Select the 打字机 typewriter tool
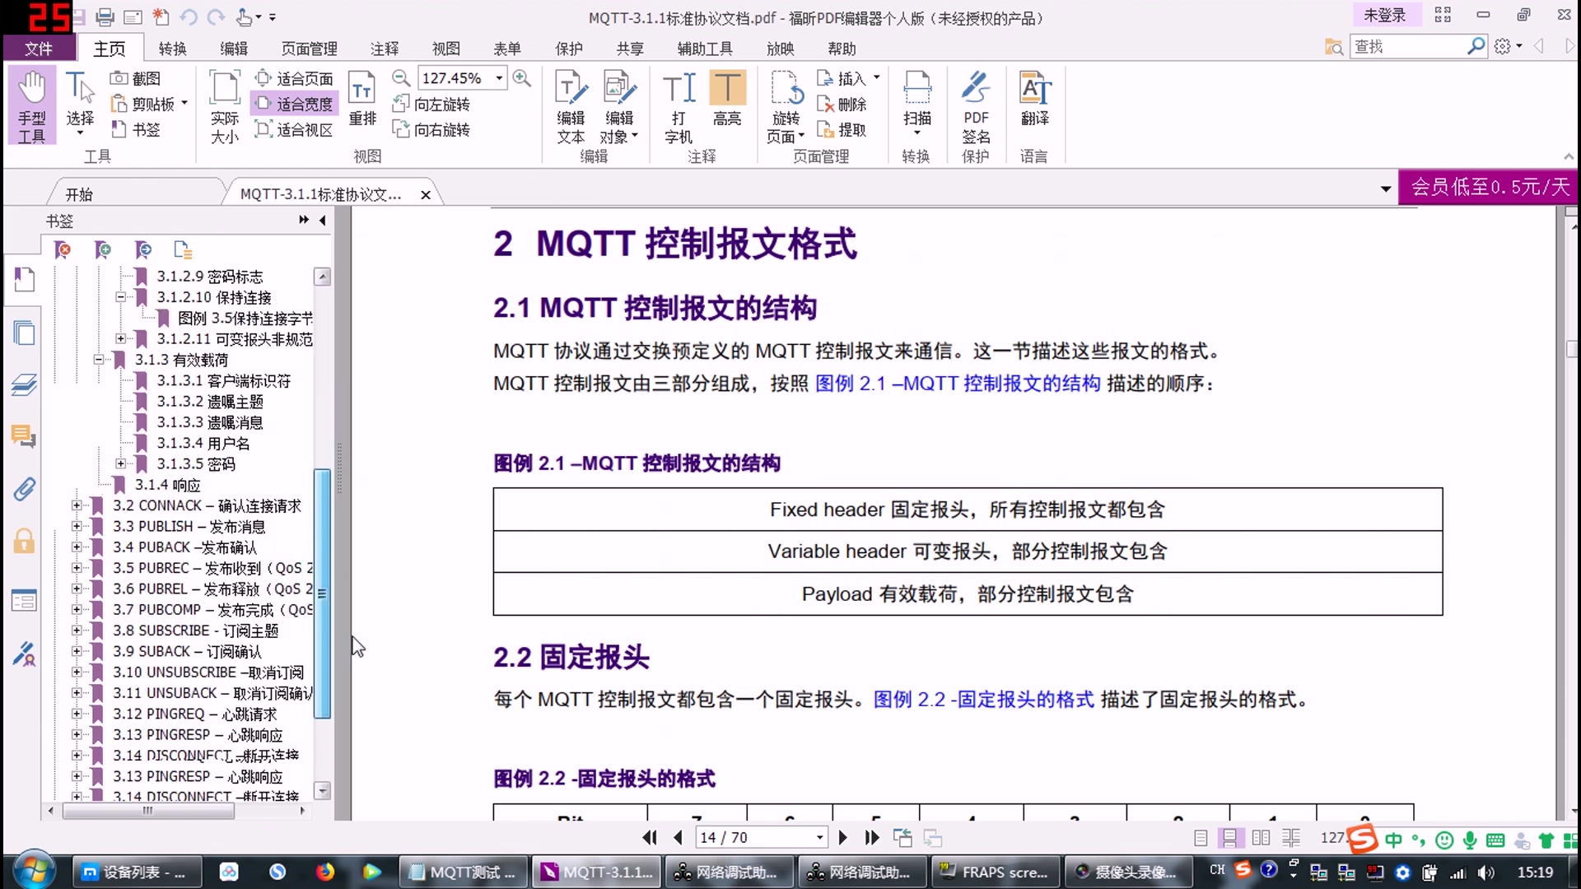1581x889 pixels. pyautogui.click(x=679, y=105)
